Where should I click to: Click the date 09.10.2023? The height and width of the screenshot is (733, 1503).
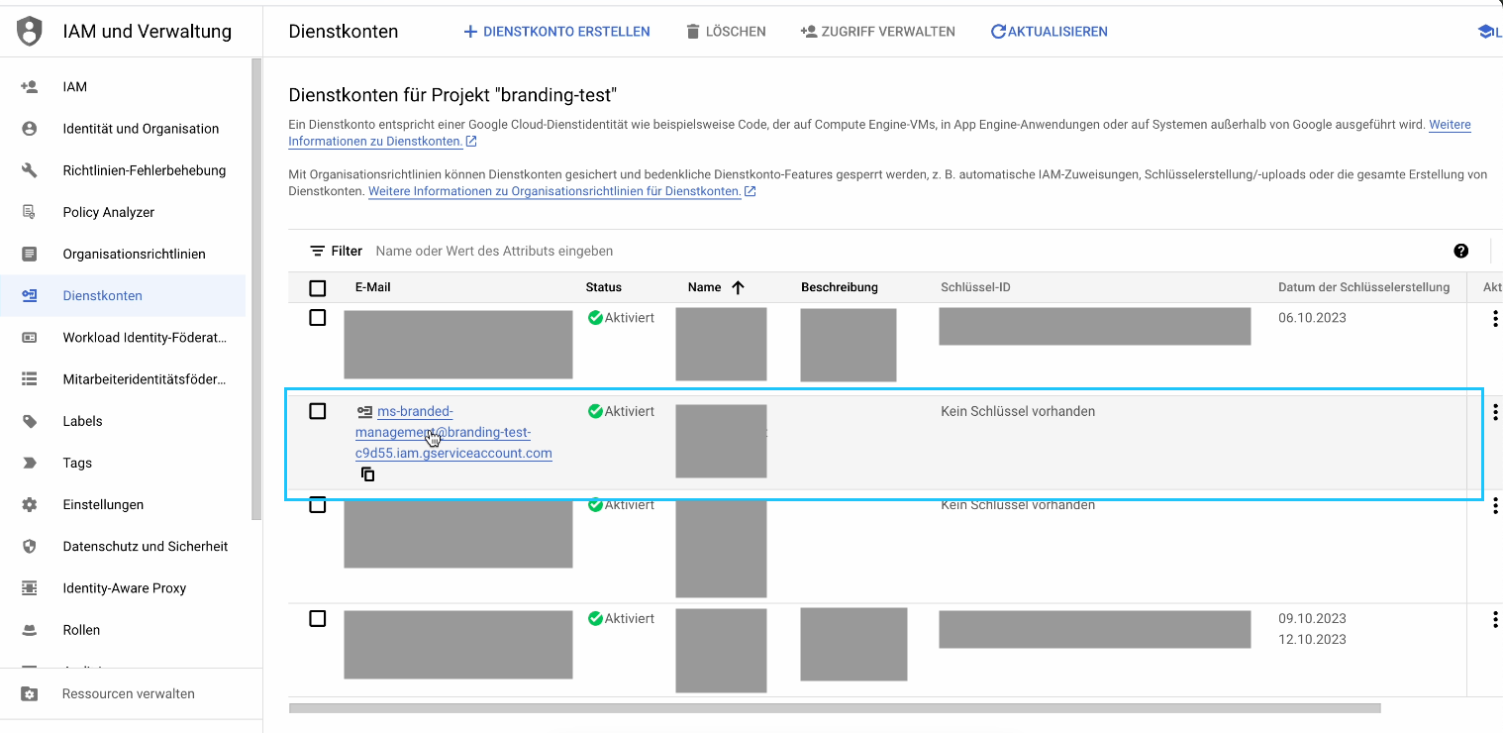click(x=1312, y=618)
